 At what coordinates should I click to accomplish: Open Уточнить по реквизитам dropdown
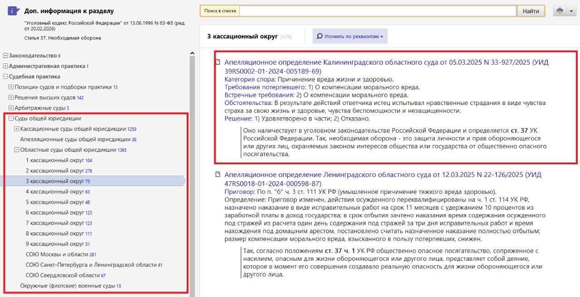click(350, 36)
